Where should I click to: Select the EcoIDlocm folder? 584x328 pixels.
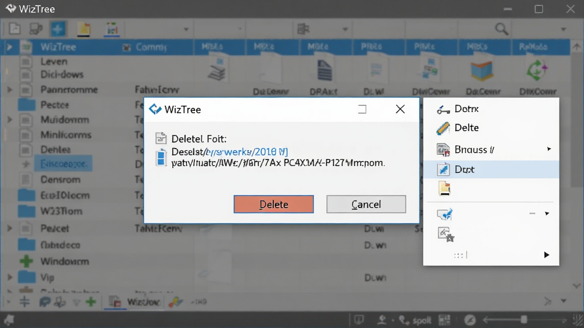tap(65, 195)
